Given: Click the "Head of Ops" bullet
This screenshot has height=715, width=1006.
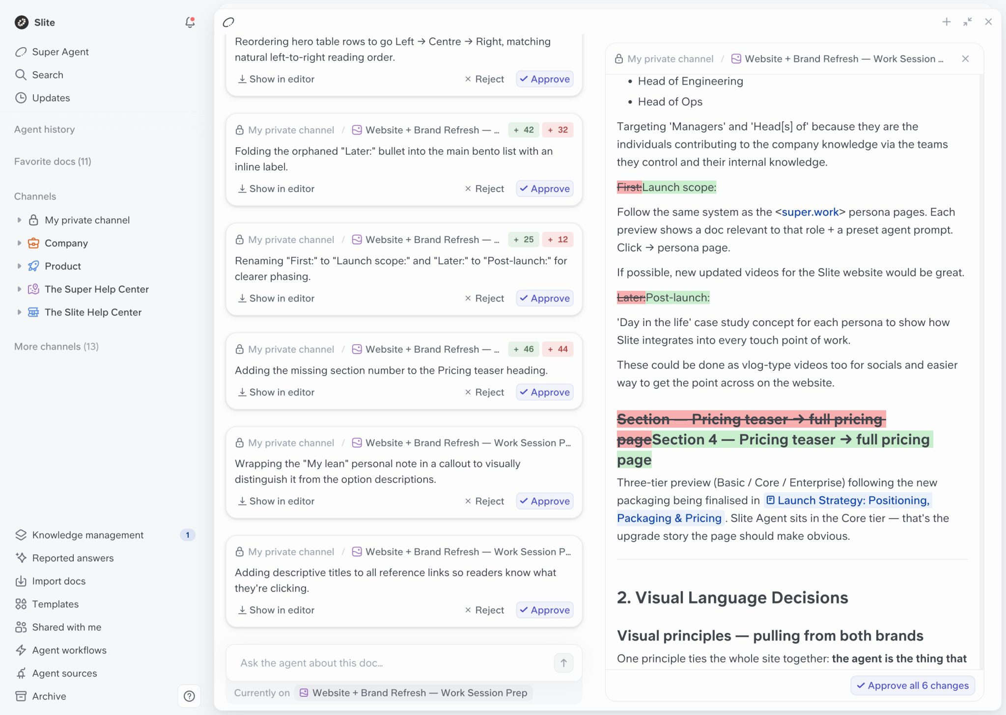Looking at the screenshot, I should click(x=670, y=102).
